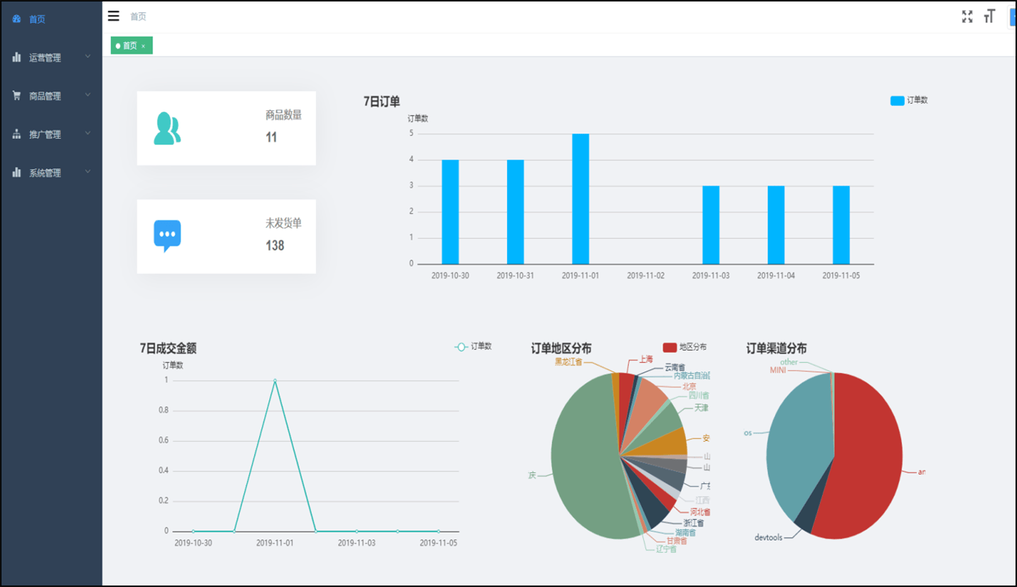Toggle the 地区分布 legend in pie chart
1017x587 pixels.
coord(684,347)
